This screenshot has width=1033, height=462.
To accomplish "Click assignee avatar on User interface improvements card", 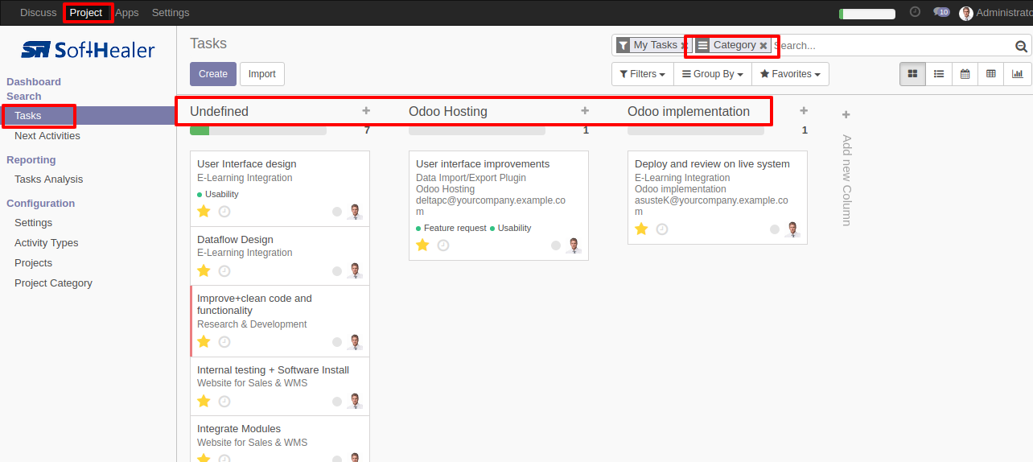I will (x=574, y=245).
